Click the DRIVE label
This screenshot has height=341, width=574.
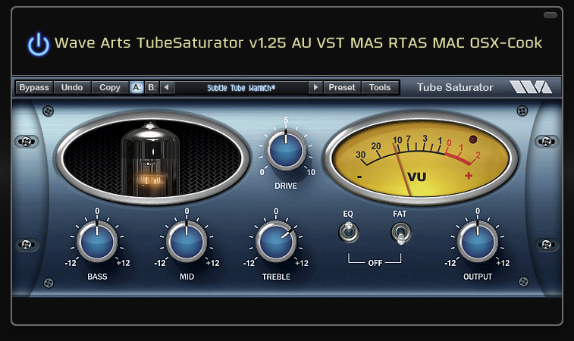[286, 186]
